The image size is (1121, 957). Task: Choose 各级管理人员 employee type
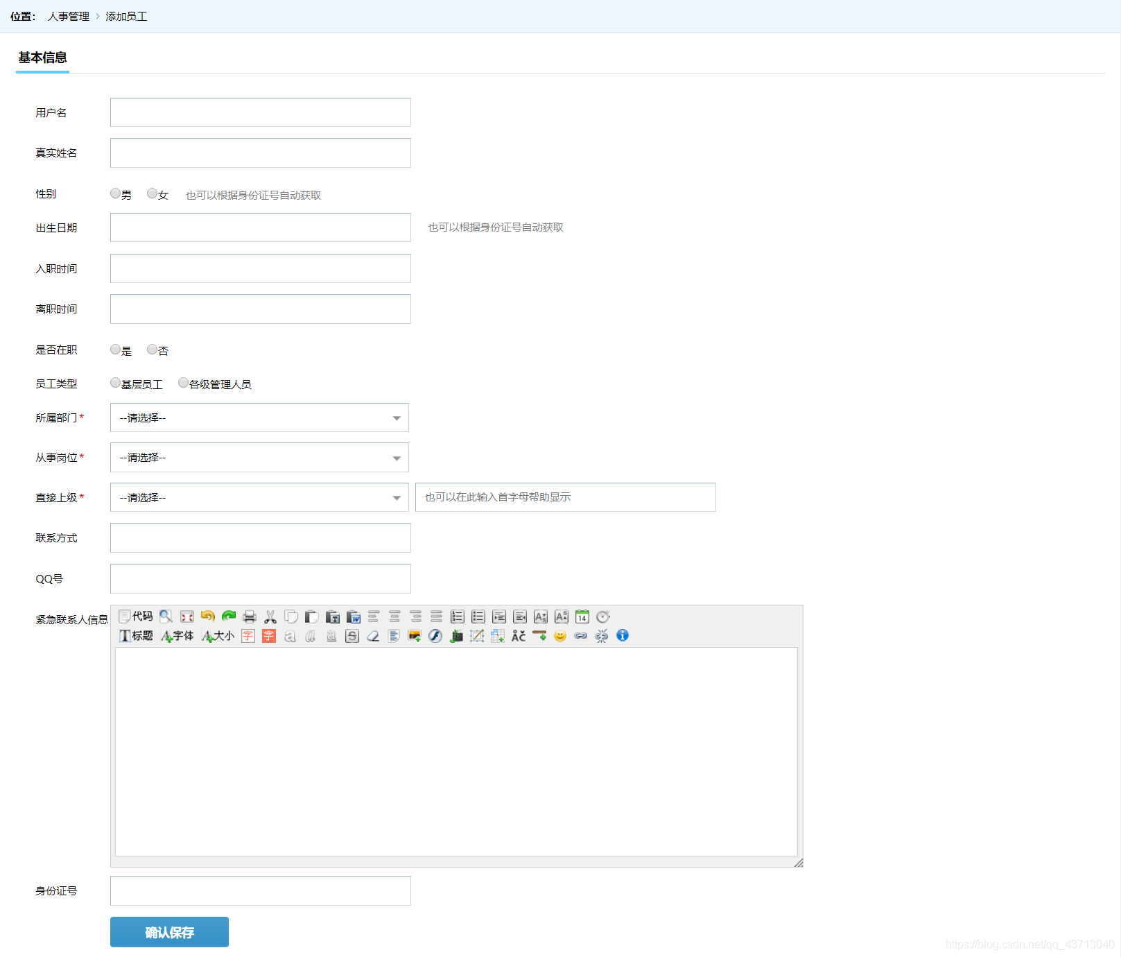coord(184,383)
